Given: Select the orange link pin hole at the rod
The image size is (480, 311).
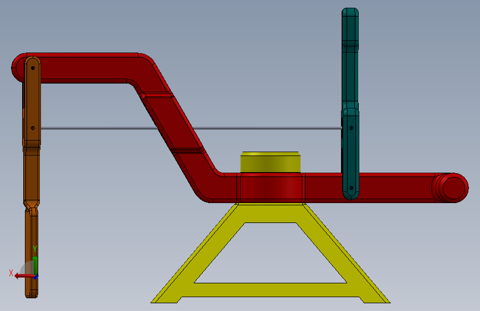Looking at the screenshot, I should click(33, 128).
